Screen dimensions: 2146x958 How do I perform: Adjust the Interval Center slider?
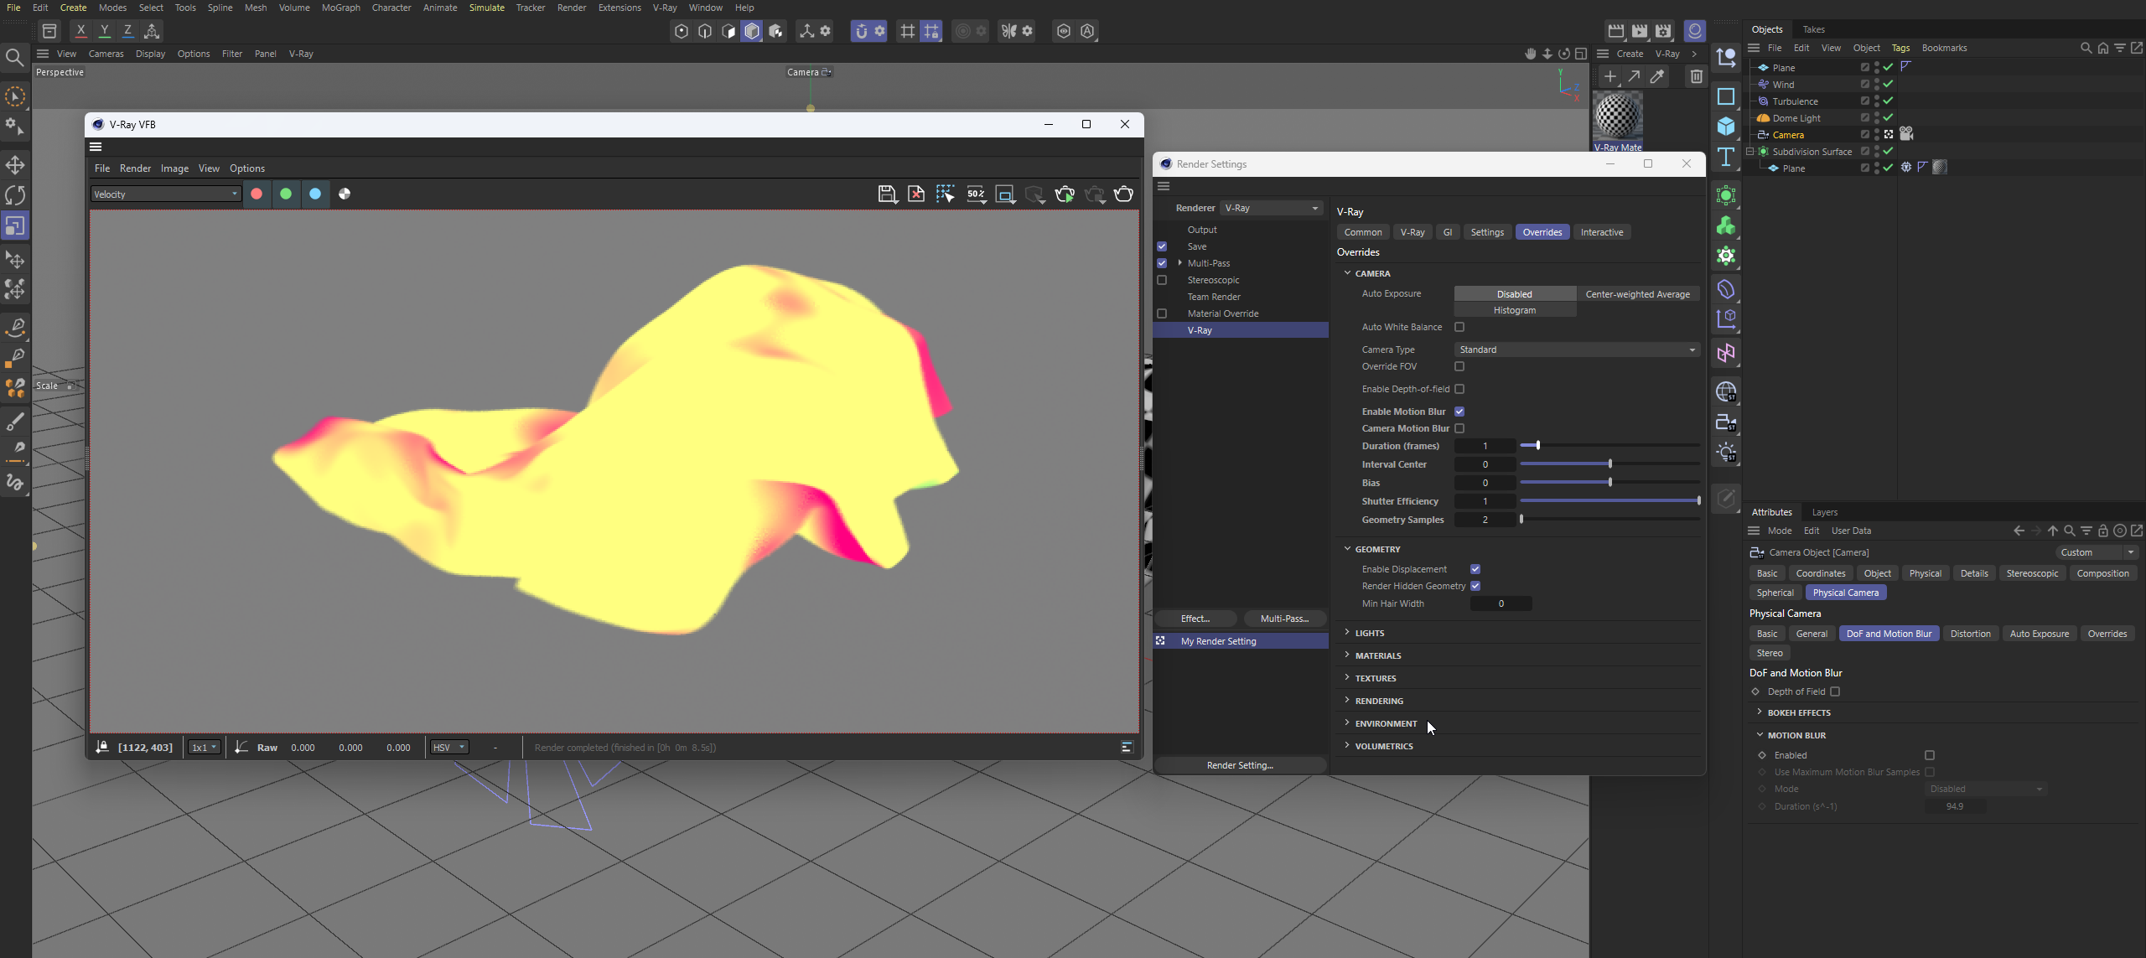pos(1609,464)
